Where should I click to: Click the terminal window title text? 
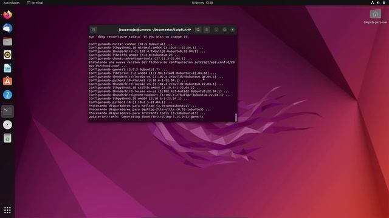tap(155, 30)
